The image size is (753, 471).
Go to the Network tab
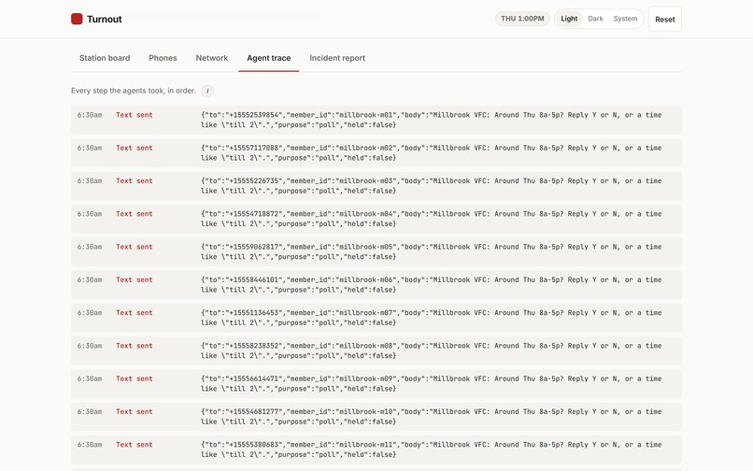212,58
